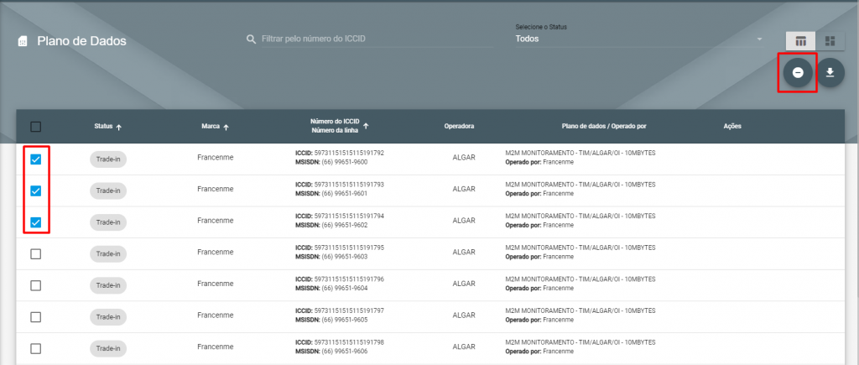Click ICCID 59731151515115191796 text
Screen dimensions: 859x365
coord(340,279)
